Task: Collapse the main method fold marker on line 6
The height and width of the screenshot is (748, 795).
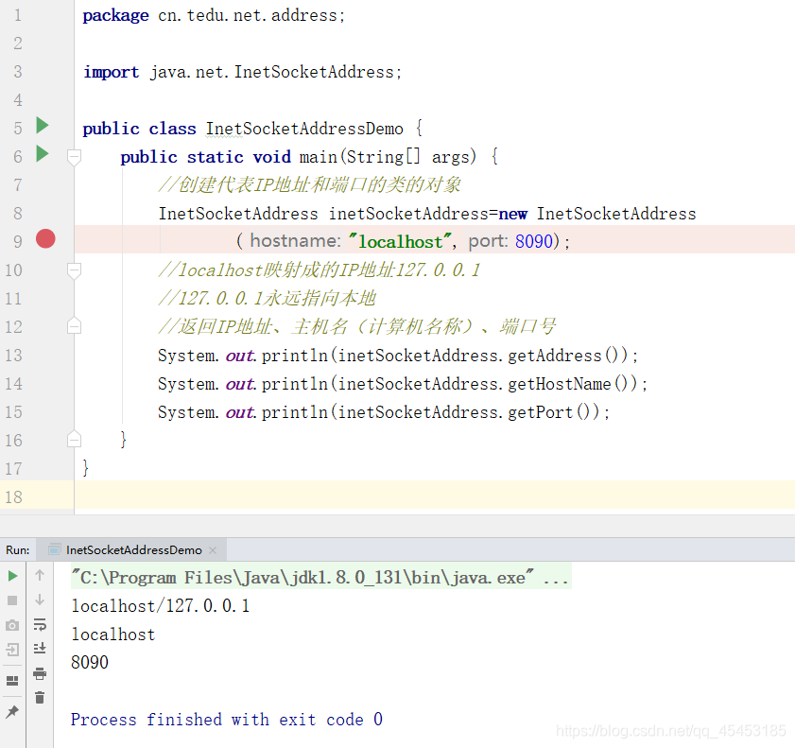Action: 74,157
